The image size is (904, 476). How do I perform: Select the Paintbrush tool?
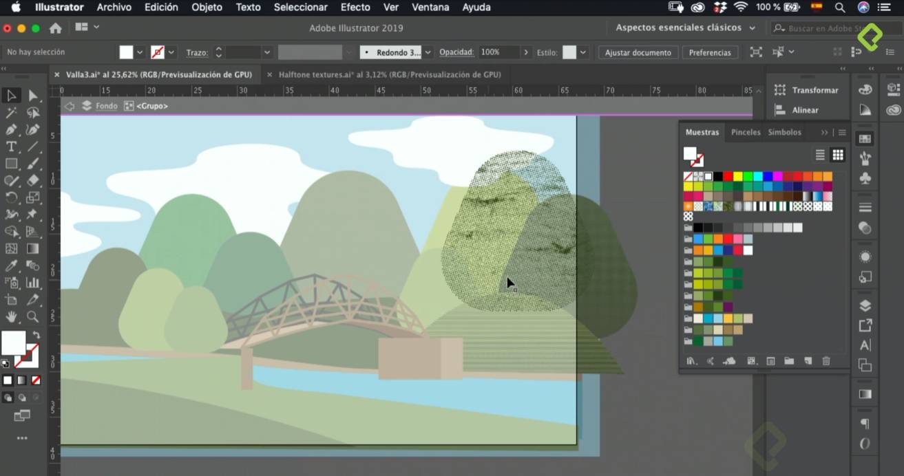point(32,164)
